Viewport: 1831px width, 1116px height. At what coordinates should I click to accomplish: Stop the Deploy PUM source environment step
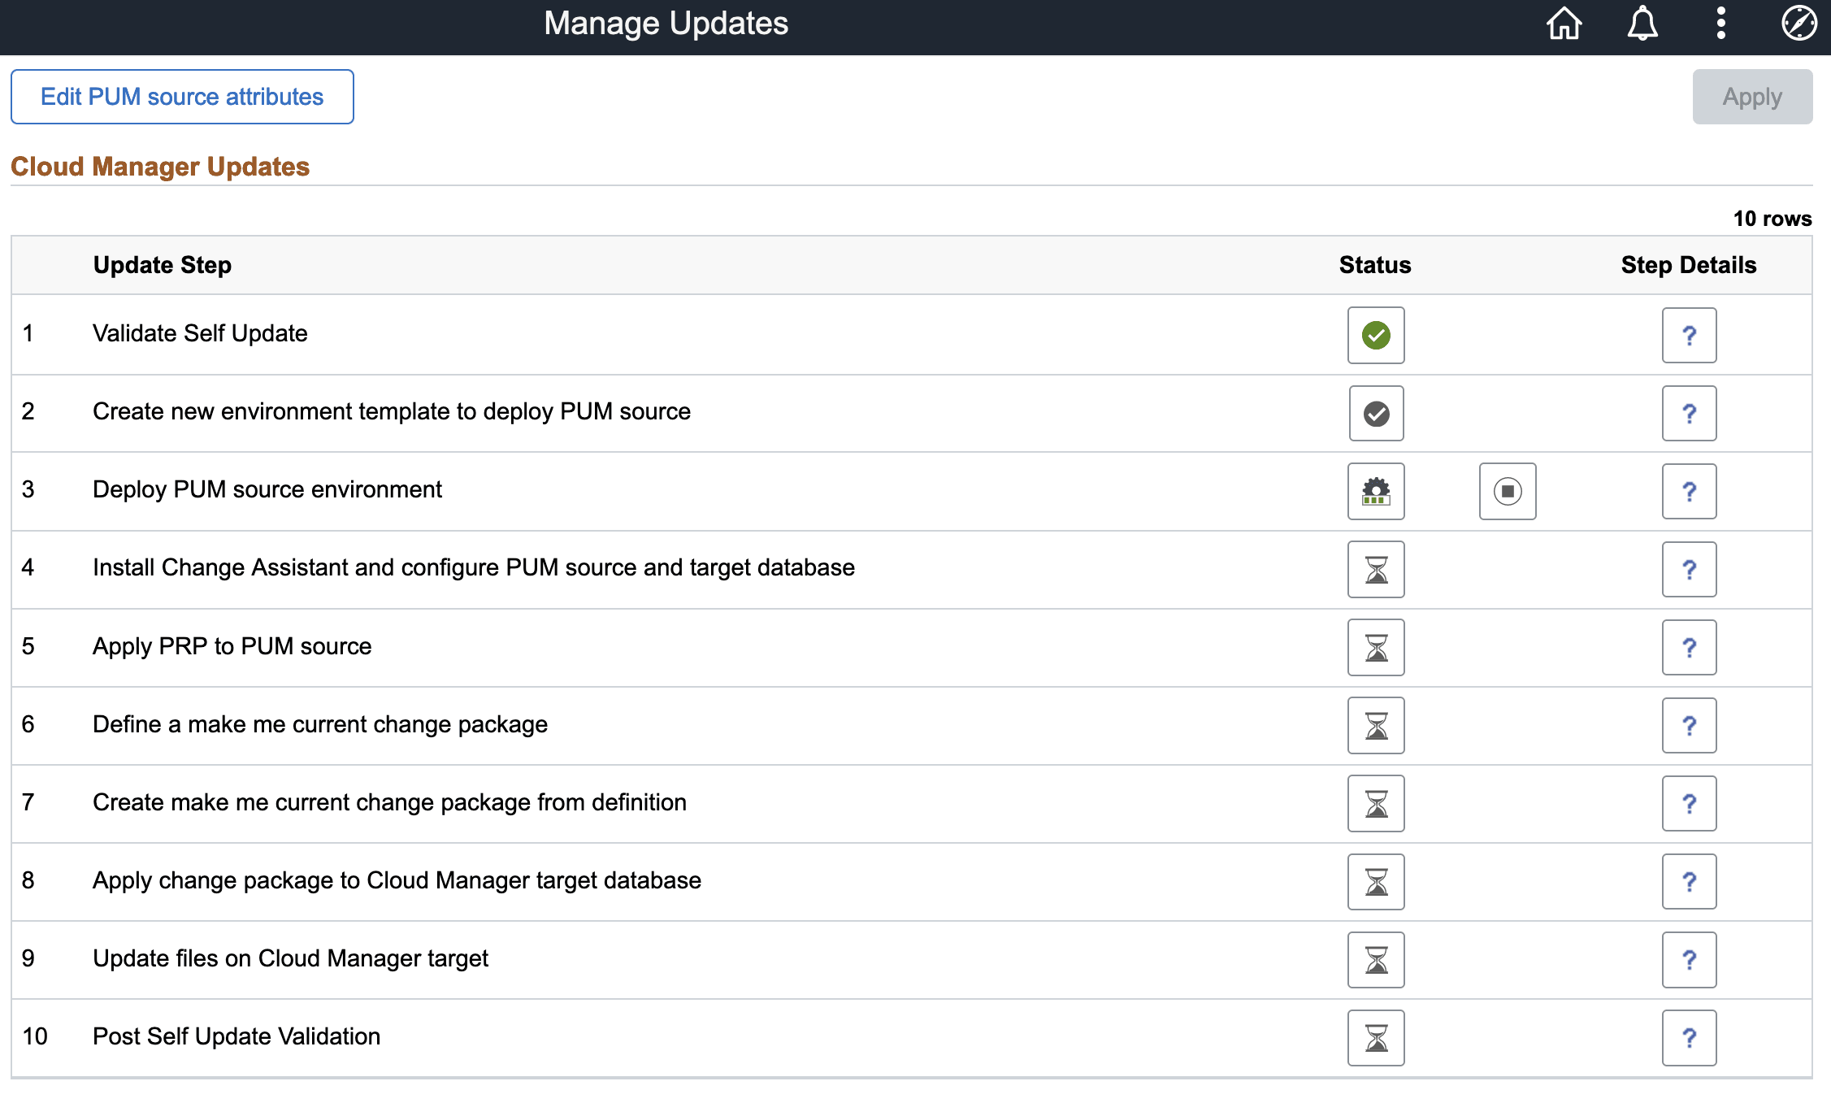(x=1507, y=491)
